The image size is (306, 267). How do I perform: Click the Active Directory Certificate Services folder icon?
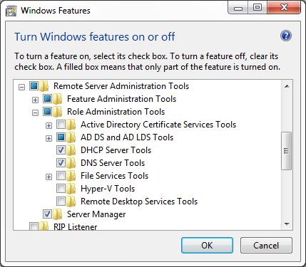[x=71, y=125]
